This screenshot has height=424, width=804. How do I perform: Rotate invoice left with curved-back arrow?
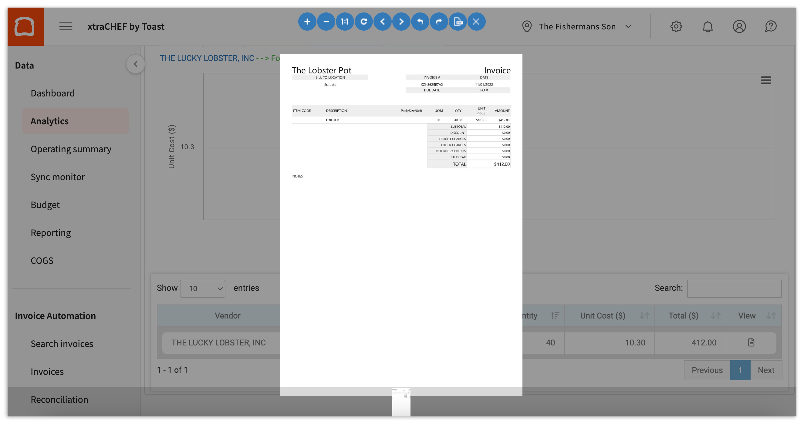pos(420,22)
